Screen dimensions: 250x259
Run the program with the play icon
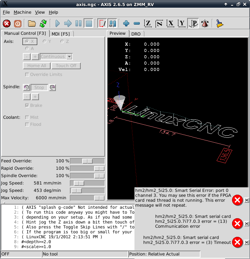[x=57, y=24]
